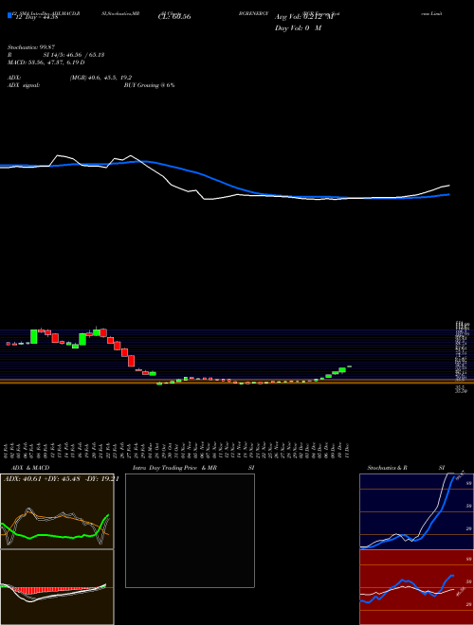Viewport: 474px width, 625px height.
Task: Click the ADX signal: label
Action: 24,85
